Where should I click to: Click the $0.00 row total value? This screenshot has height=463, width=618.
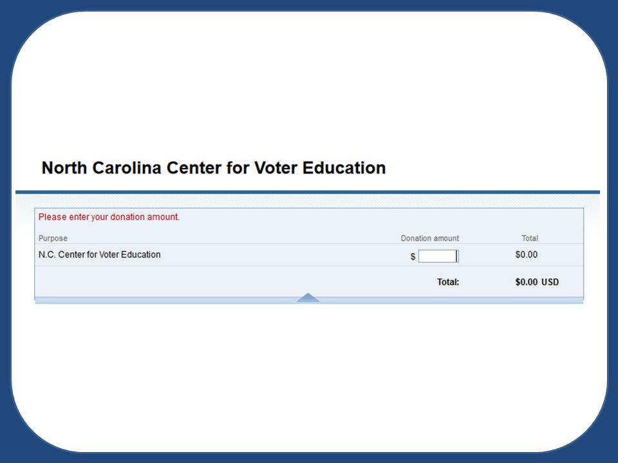click(x=526, y=255)
